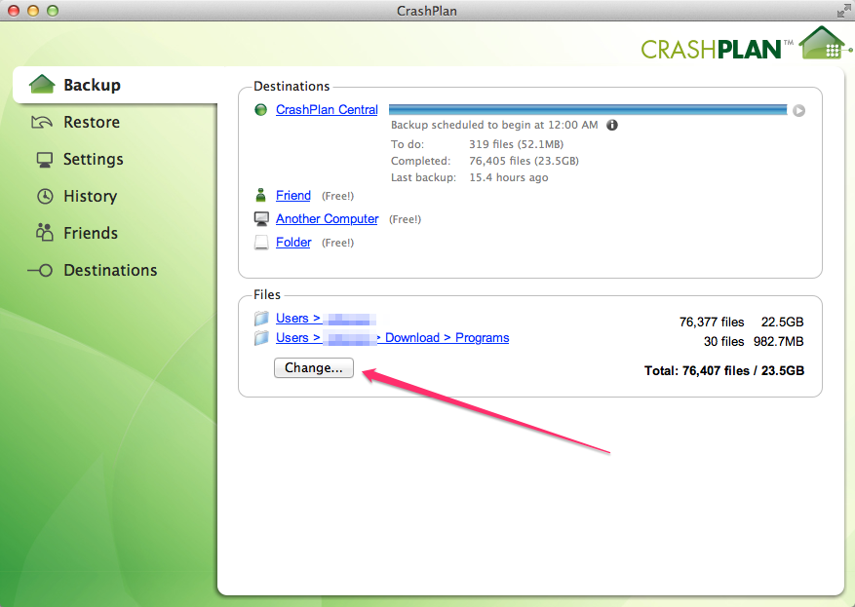Viewport: 855px width, 607px height.
Task: Click the backup schedule info icon
Action: (x=612, y=125)
